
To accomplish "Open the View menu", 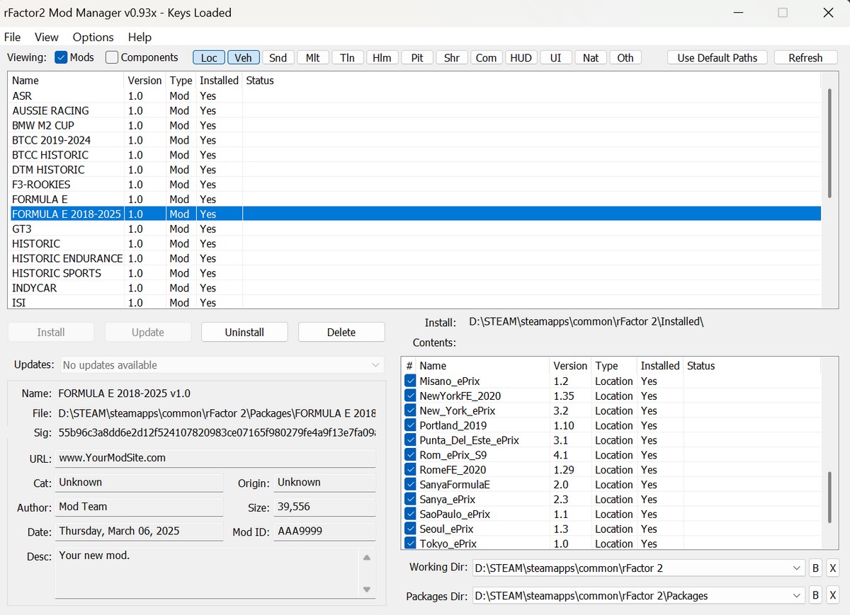I will (x=47, y=37).
